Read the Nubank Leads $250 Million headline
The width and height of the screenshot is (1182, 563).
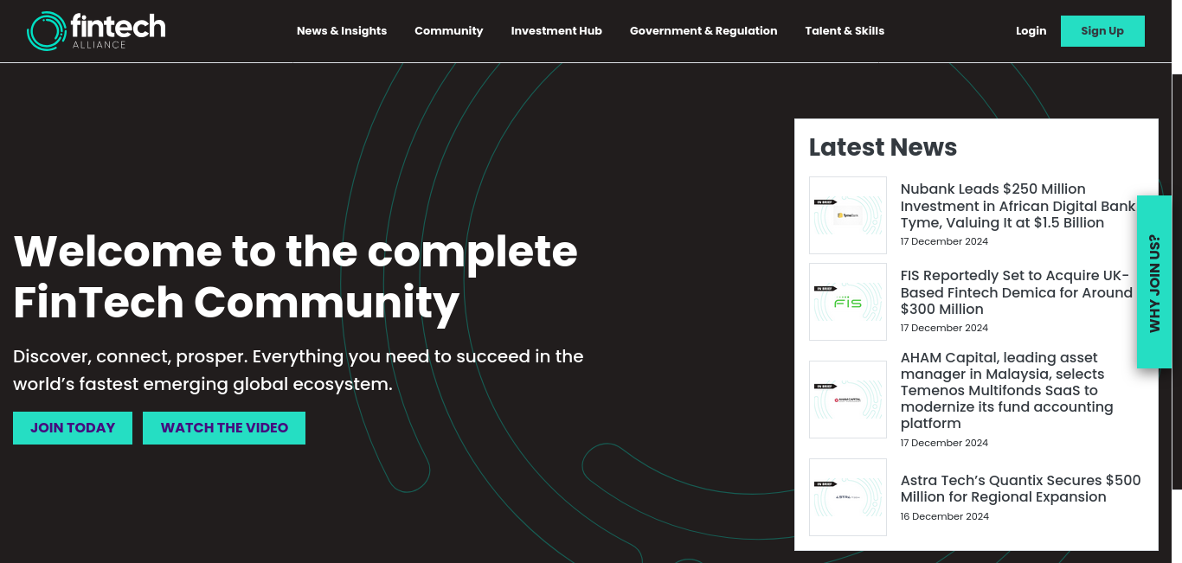(x=1018, y=206)
